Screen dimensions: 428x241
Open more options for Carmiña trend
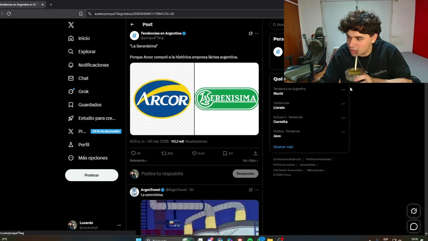(x=343, y=118)
